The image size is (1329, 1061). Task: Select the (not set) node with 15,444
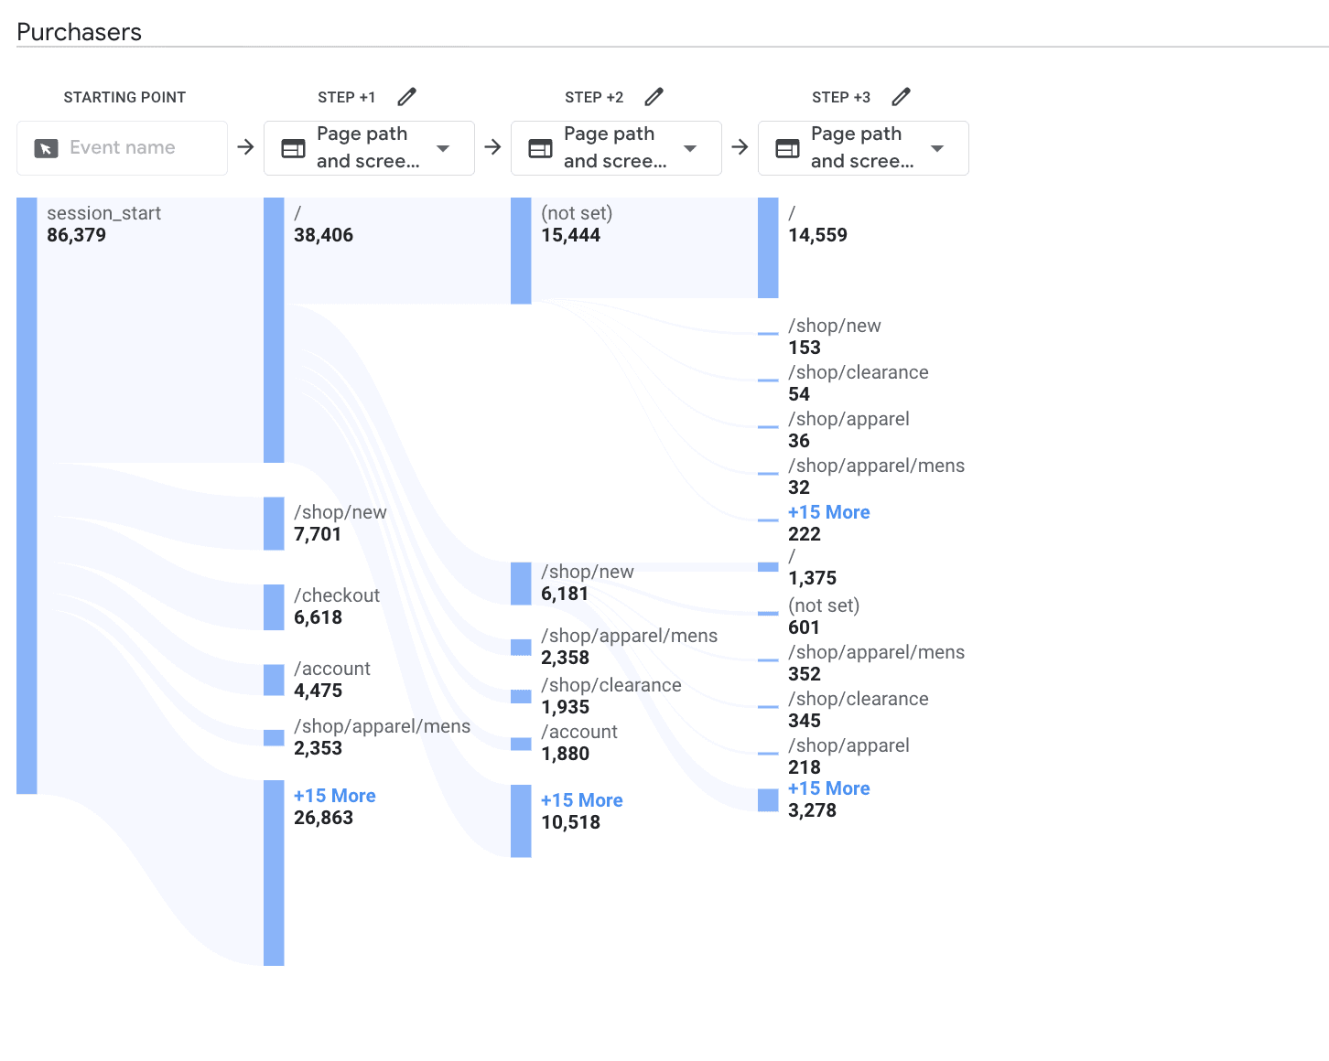[521, 250]
